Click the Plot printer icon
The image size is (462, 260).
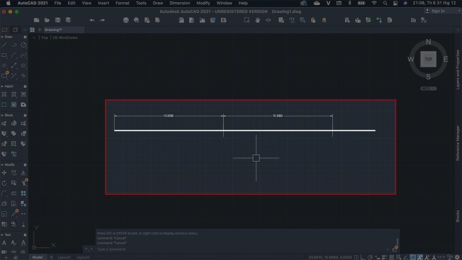pyautogui.click(x=126, y=20)
